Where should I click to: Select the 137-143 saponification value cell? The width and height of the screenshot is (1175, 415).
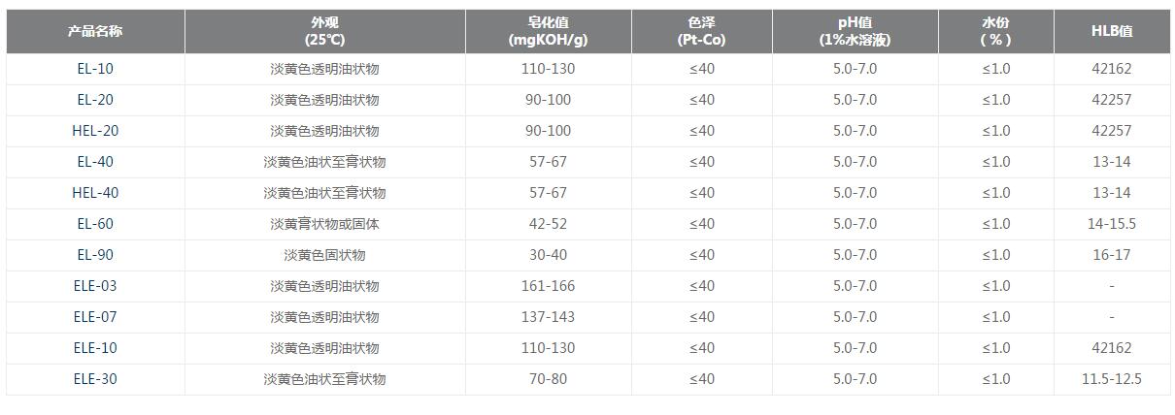click(x=548, y=317)
